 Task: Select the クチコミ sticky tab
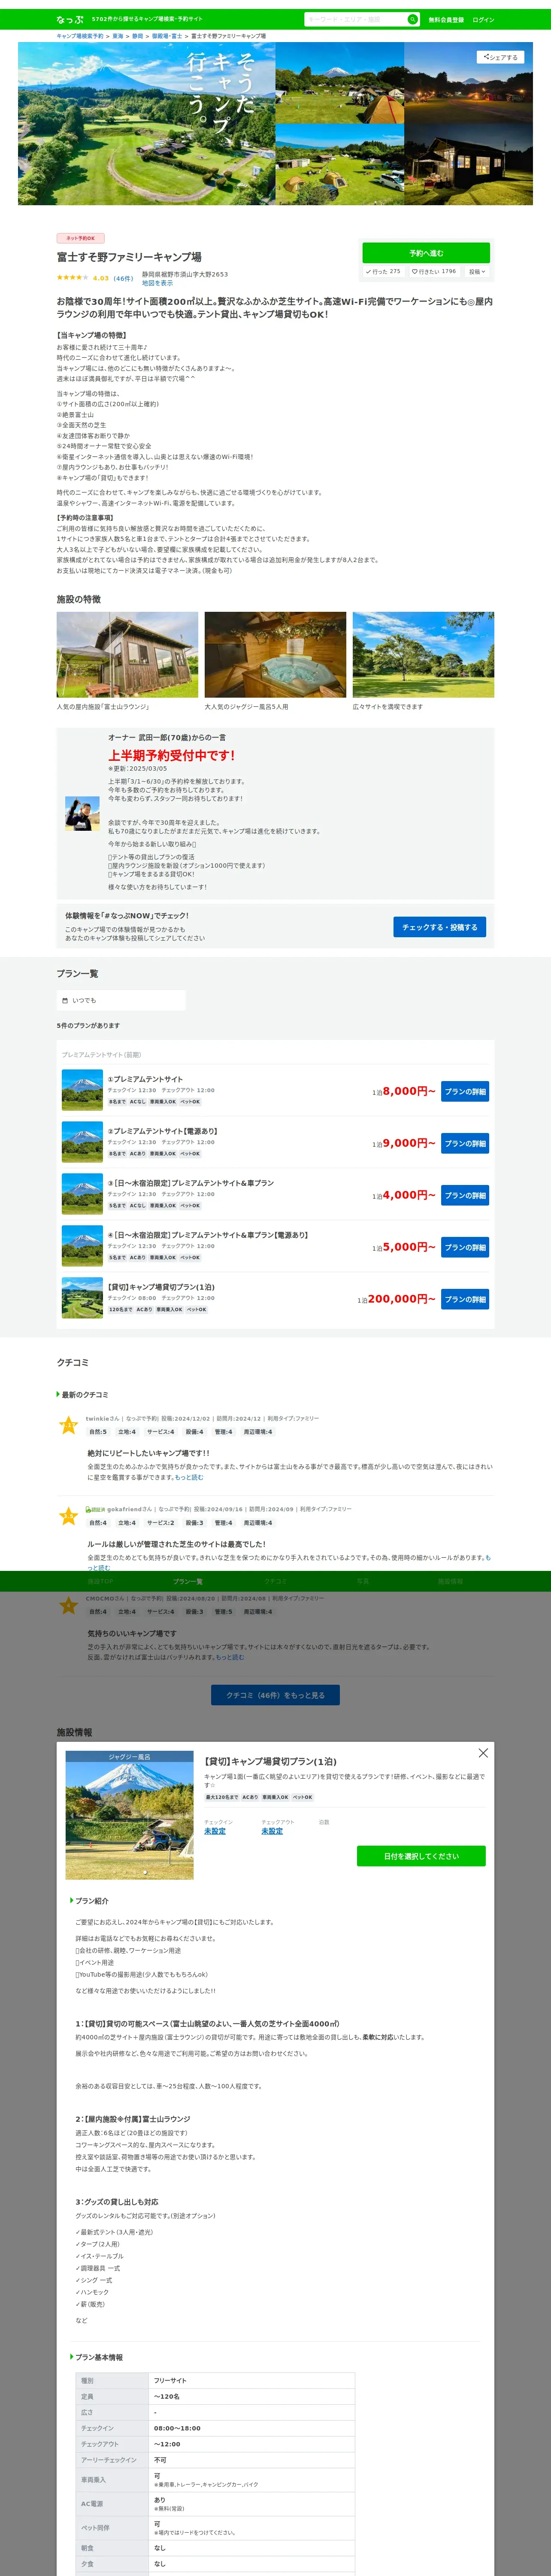[x=275, y=1581]
